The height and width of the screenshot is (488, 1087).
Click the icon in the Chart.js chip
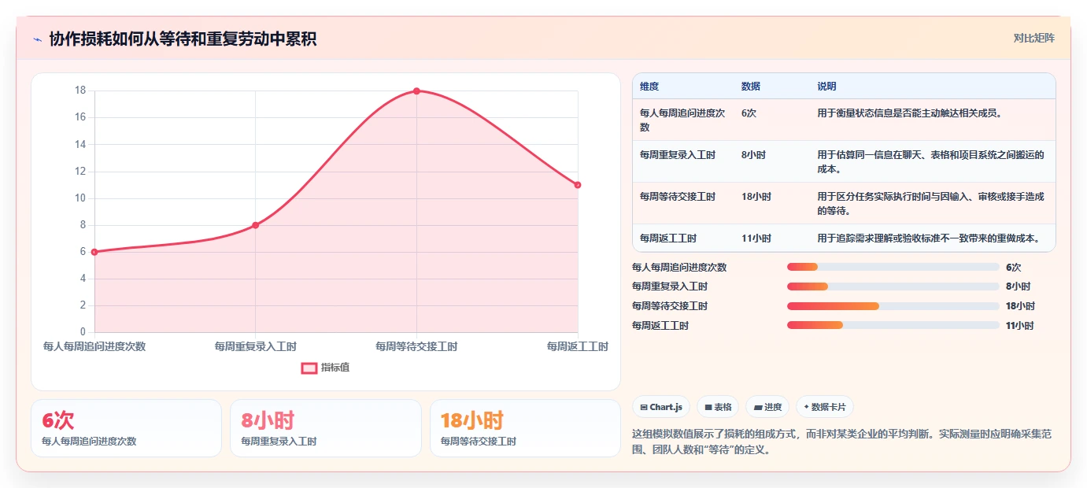click(644, 407)
